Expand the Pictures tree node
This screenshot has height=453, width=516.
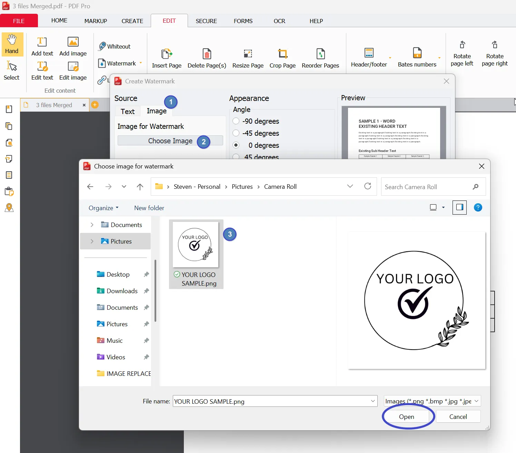(x=92, y=241)
